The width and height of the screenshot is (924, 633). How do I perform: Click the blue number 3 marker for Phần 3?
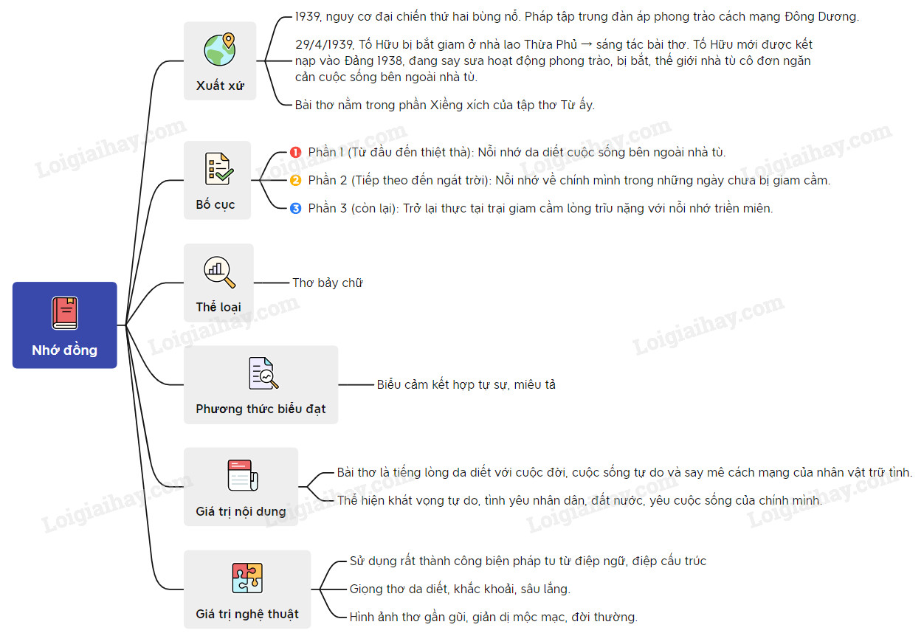(295, 208)
